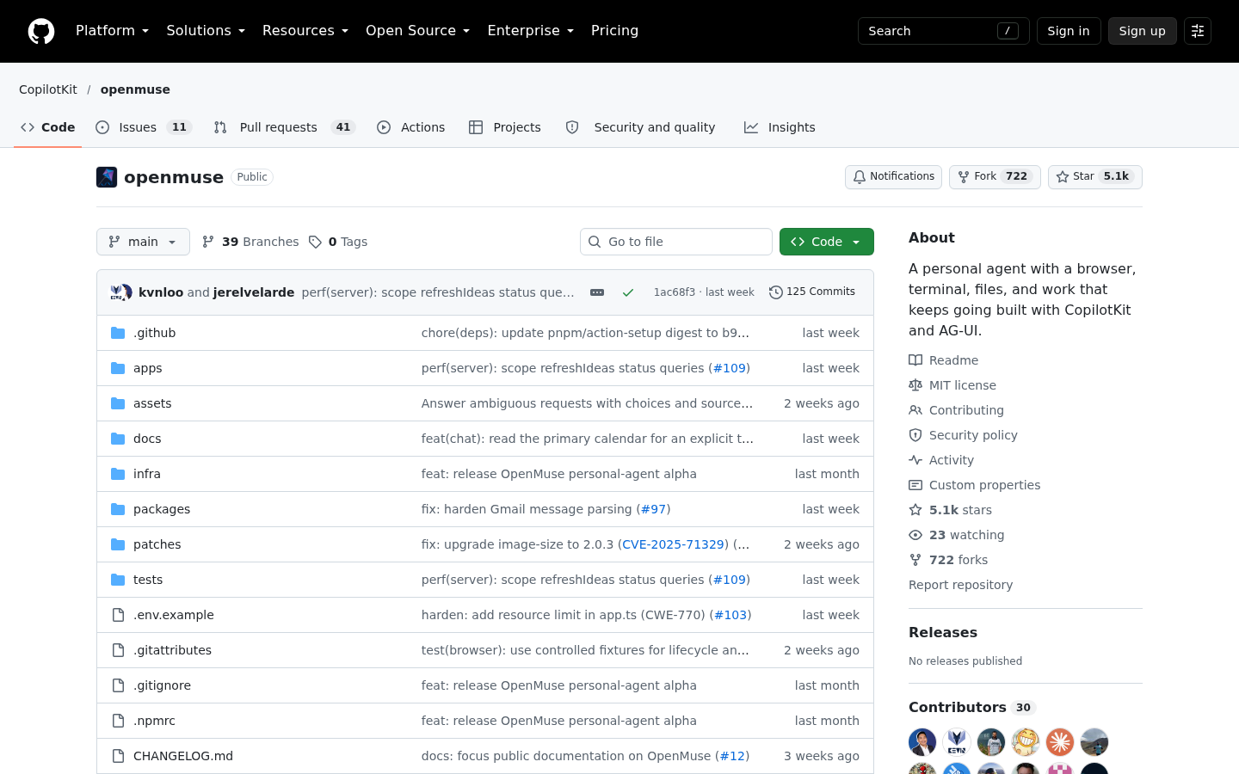
Task: Open the .github folder icon
Action: click(x=118, y=333)
